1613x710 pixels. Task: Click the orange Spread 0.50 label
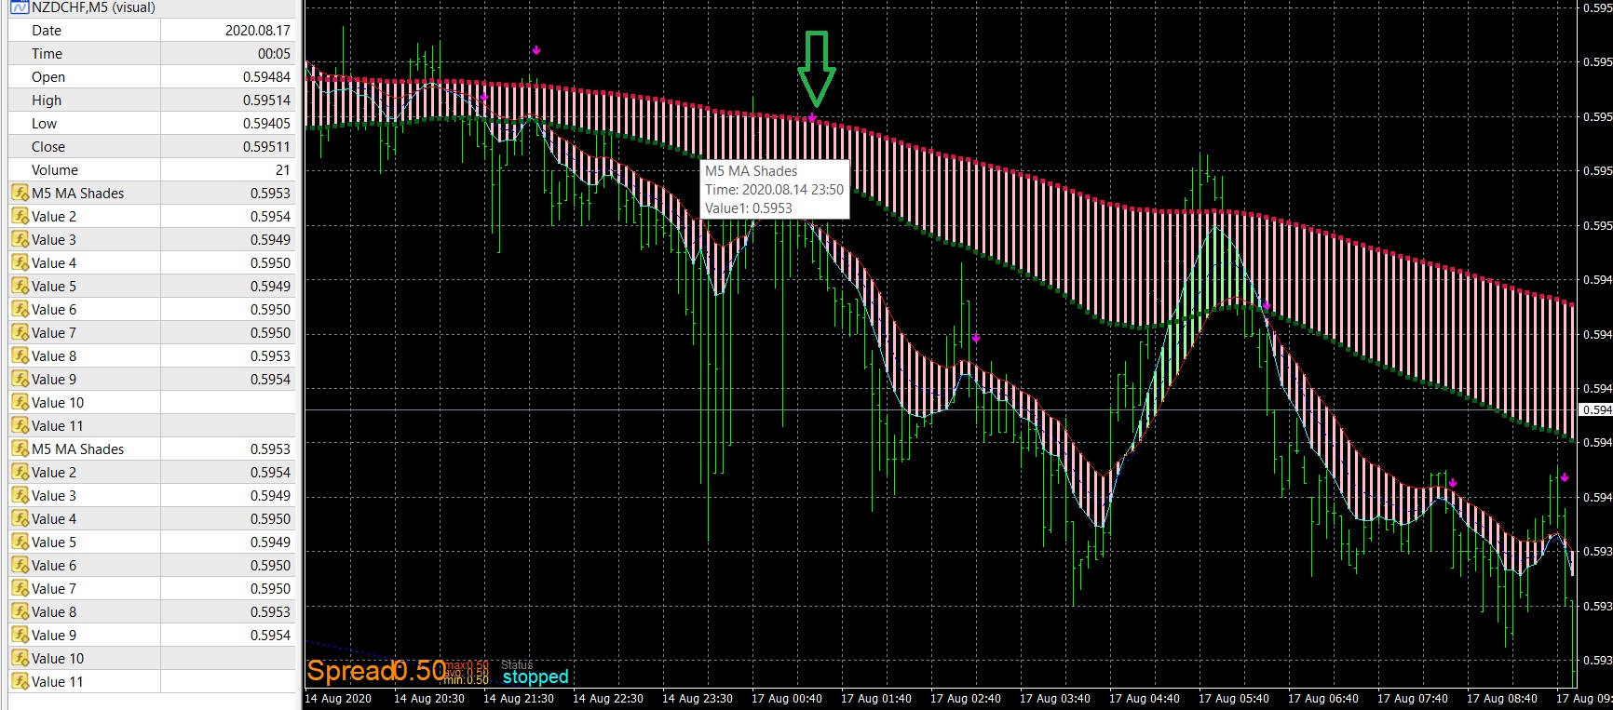click(x=376, y=671)
